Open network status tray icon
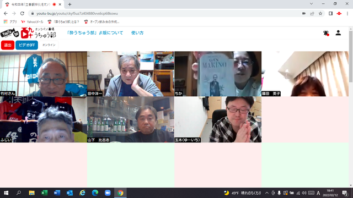This screenshot has width=353, height=198. tap(298, 193)
